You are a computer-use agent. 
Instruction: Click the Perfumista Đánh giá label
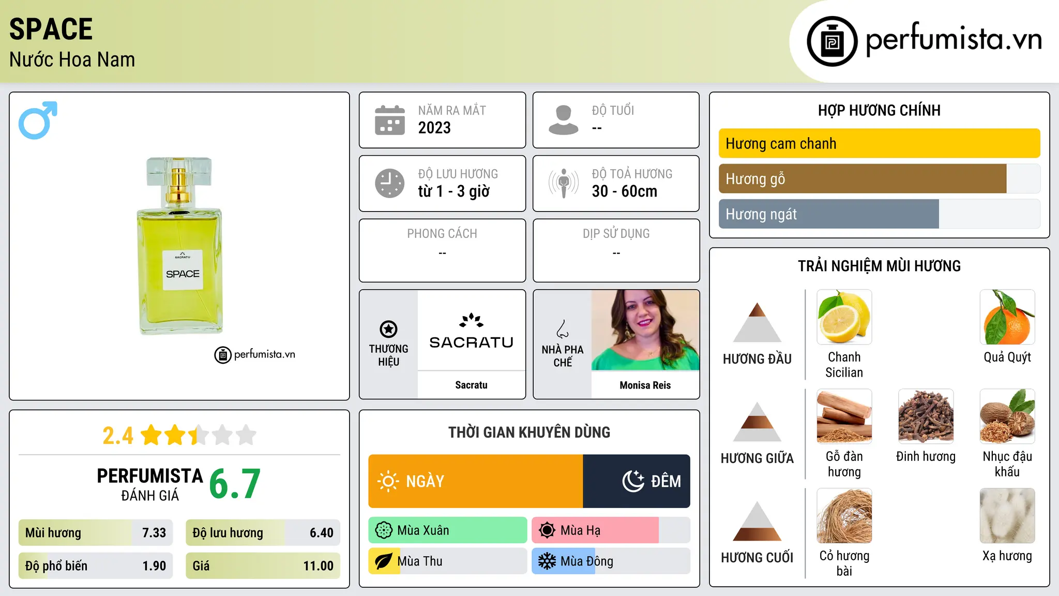150,484
